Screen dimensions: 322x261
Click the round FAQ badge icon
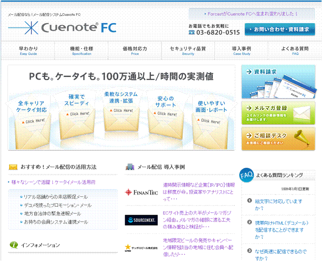click(247, 175)
